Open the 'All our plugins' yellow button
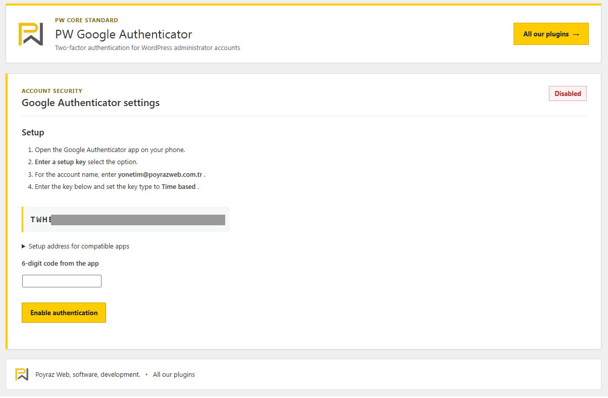Screen dimensions: 608x398 click(551, 34)
